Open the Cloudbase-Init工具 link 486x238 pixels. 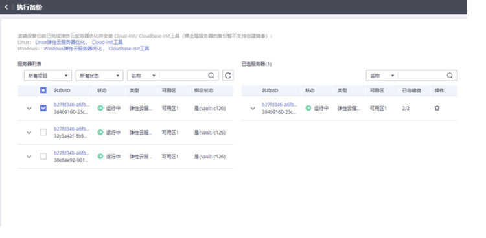click(129, 49)
